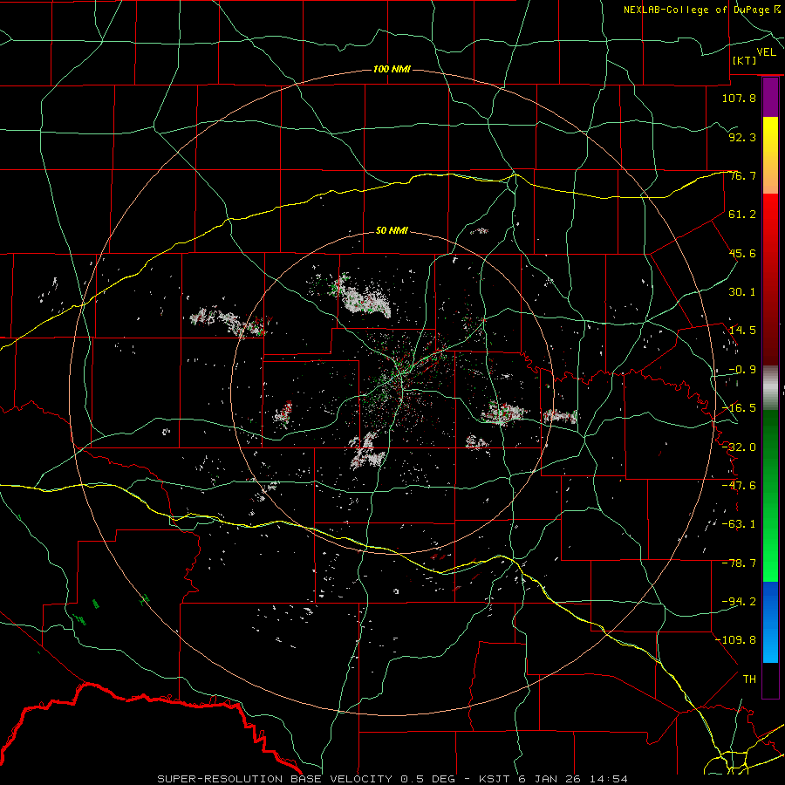Click the -32.0 velocity scale value
Viewport: 785px width, 785px height.
coord(739,447)
